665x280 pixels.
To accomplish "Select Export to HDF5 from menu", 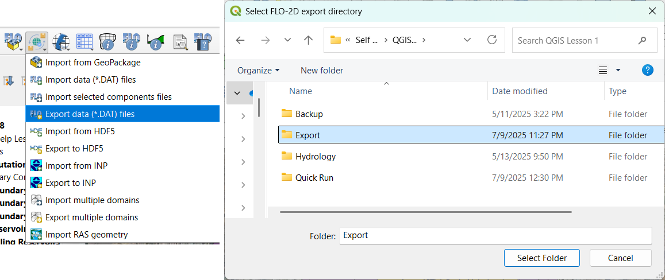I will pyautogui.click(x=74, y=149).
